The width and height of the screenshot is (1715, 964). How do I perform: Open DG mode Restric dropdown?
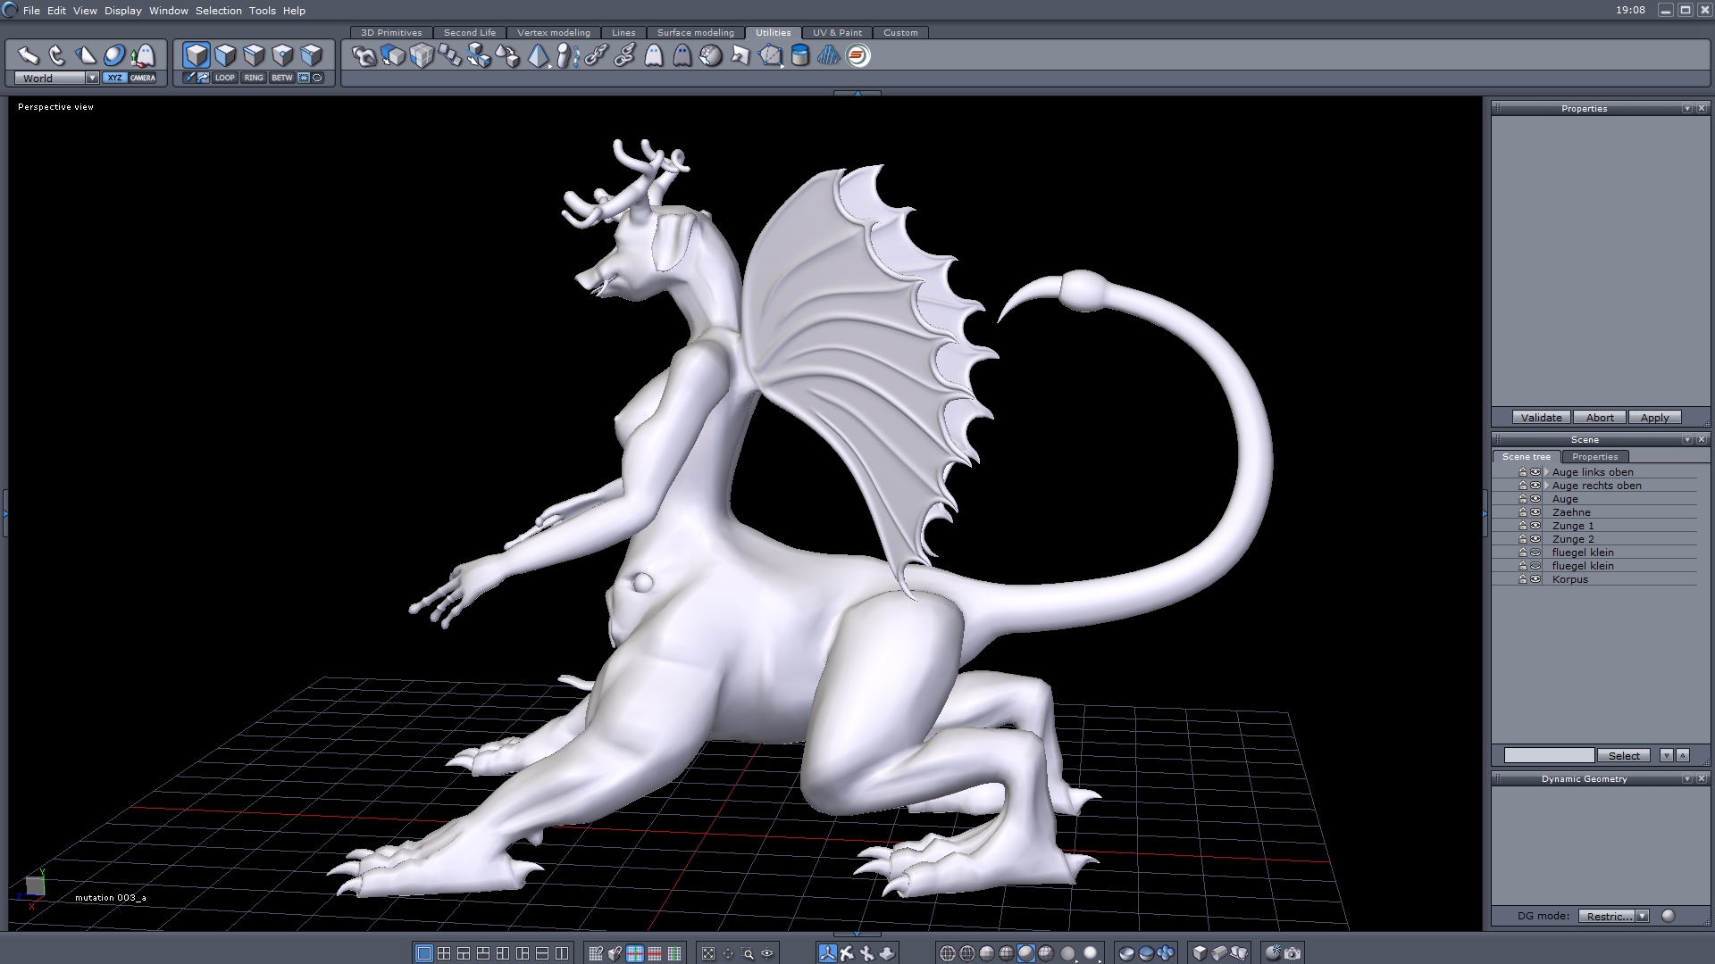coord(1642,916)
